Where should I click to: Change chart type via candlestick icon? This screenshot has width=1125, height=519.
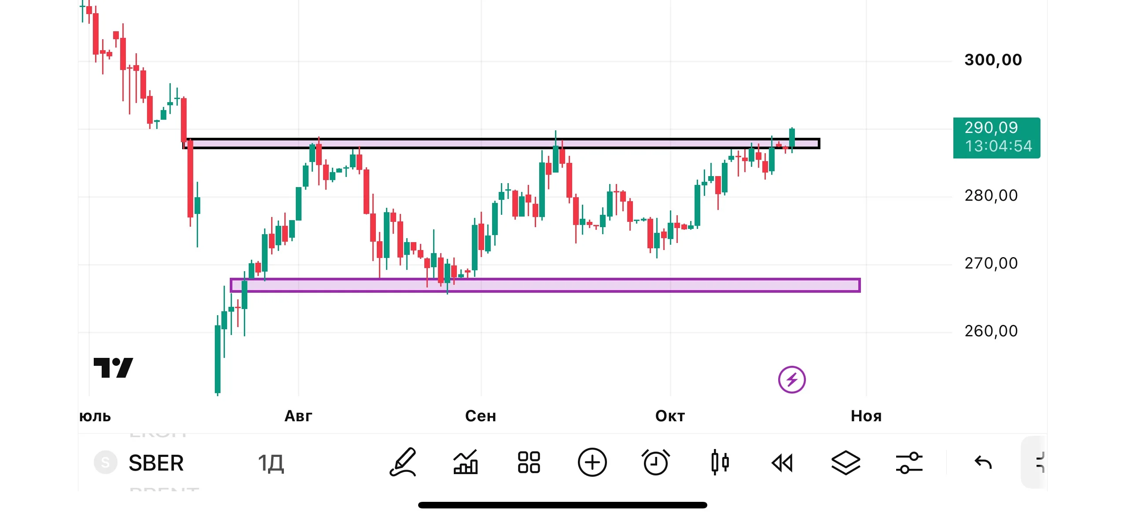click(x=720, y=462)
